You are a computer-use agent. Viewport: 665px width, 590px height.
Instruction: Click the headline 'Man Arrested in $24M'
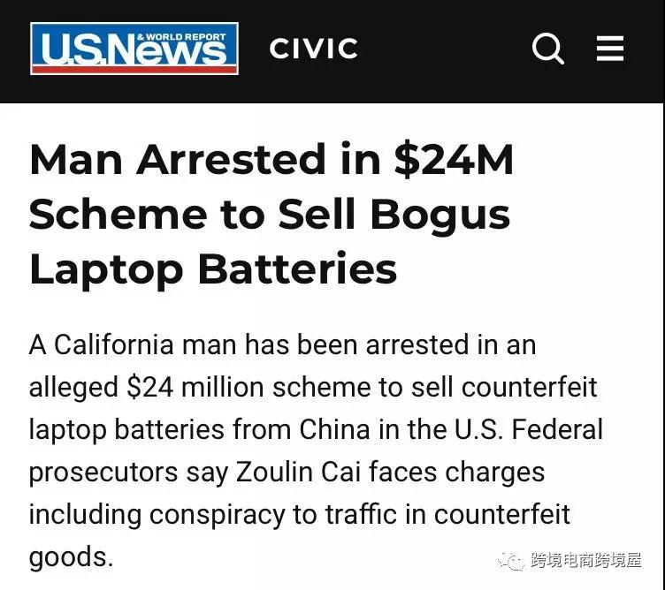[x=271, y=159]
